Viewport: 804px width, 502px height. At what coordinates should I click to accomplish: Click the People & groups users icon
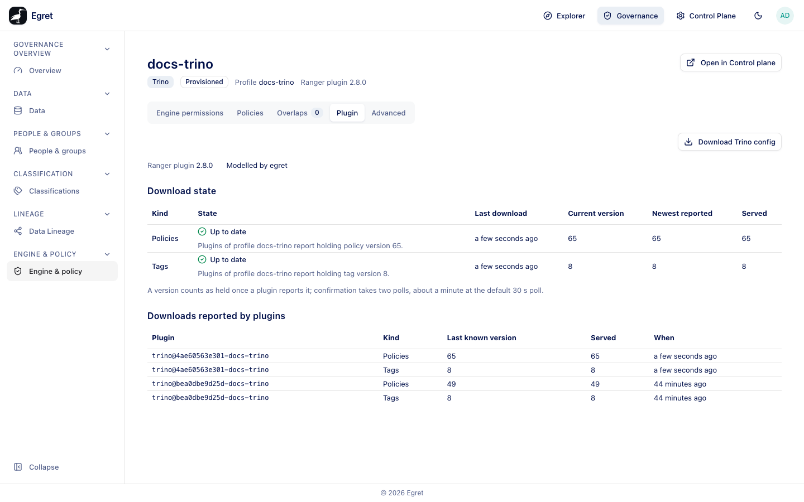click(x=18, y=151)
